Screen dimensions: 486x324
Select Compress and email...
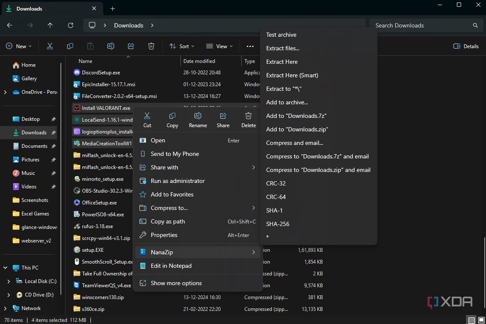click(x=318, y=143)
